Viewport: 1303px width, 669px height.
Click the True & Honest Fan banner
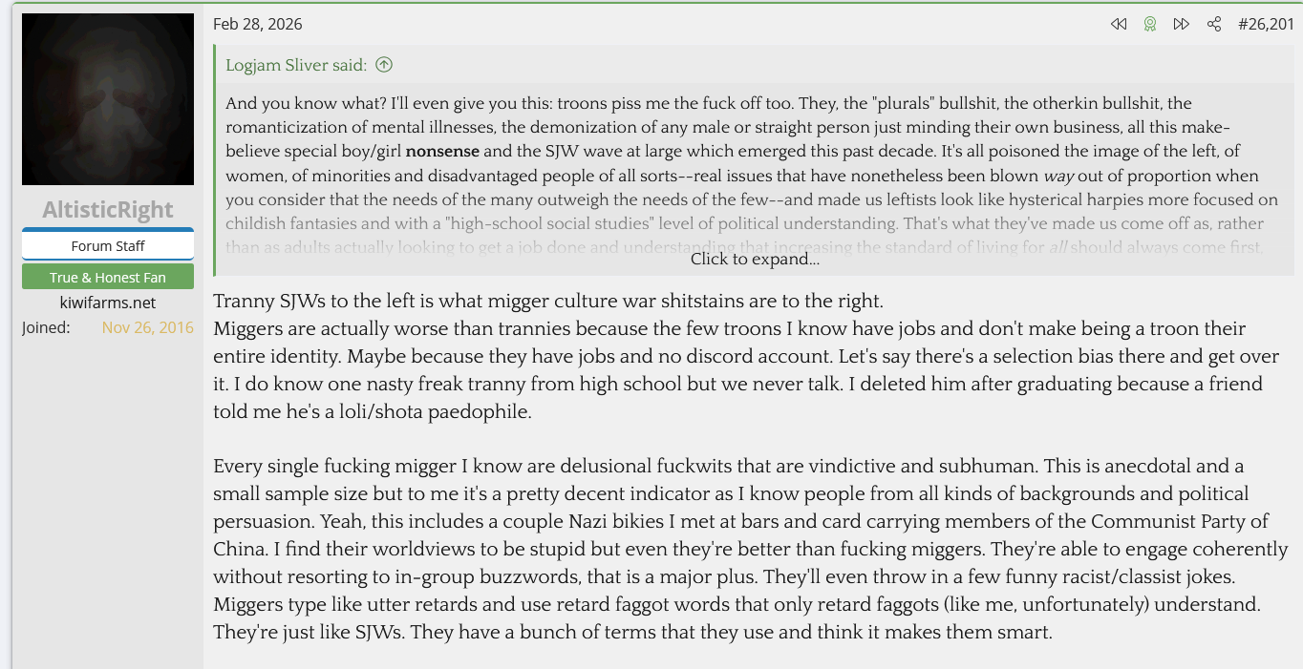point(108,277)
